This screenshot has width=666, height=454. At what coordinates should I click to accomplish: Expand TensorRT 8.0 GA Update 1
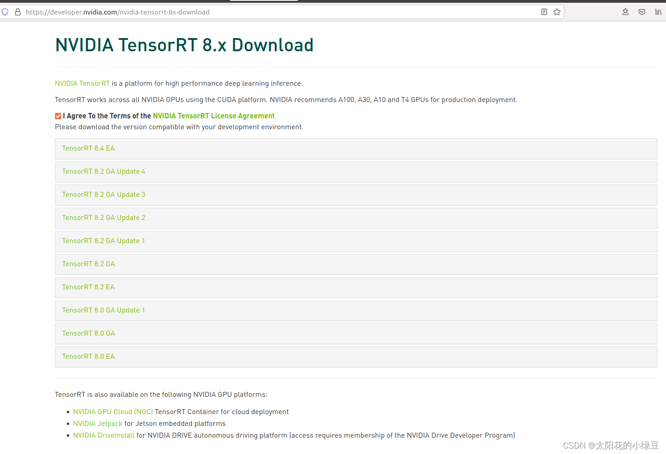[356, 311]
